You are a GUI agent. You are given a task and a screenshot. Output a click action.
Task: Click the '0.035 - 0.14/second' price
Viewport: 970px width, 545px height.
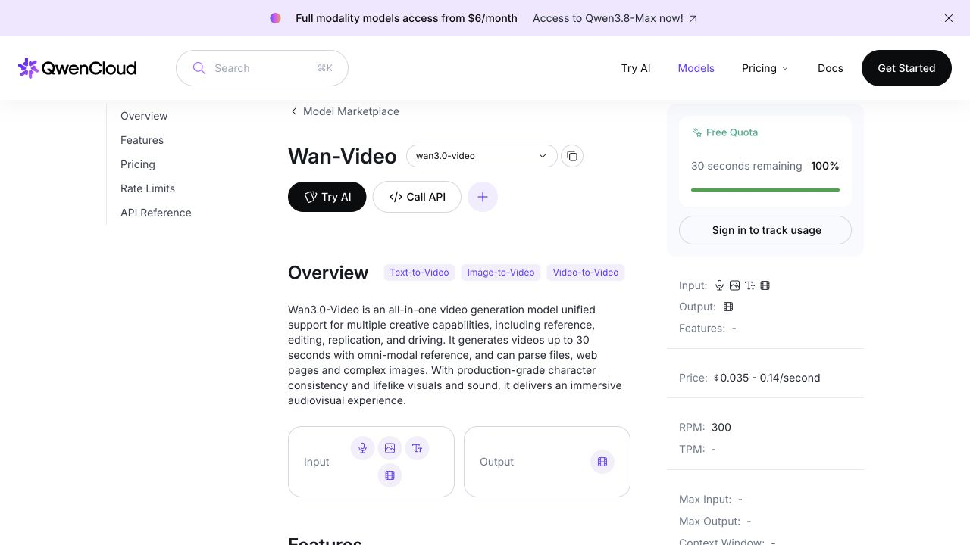click(770, 378)
